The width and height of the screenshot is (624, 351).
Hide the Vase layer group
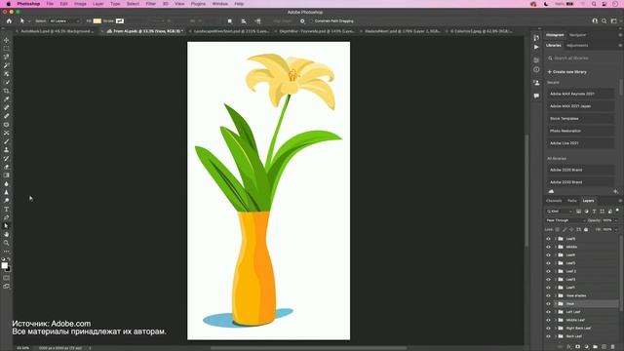click(548, 303)
